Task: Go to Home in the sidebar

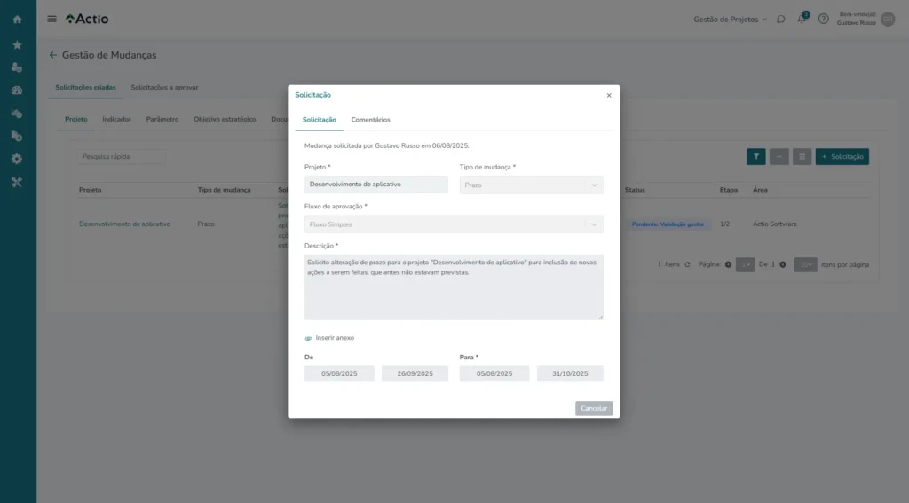Action: (x=17, y=20)
